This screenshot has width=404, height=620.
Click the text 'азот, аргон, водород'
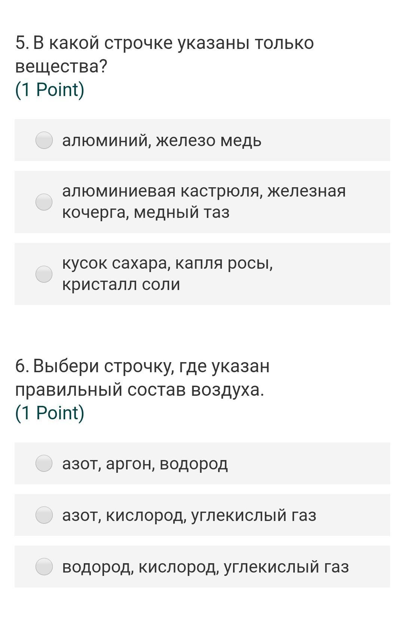145,464
